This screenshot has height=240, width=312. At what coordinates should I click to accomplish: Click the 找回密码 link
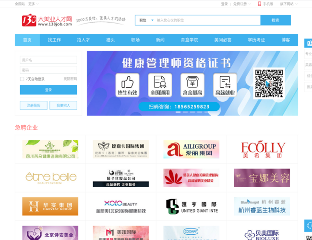[x=70, y=79]
